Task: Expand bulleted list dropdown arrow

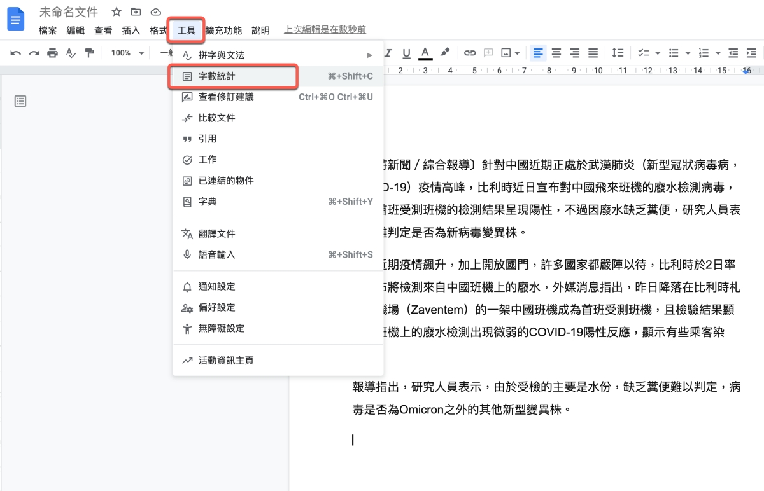Action: coord(687,53)
